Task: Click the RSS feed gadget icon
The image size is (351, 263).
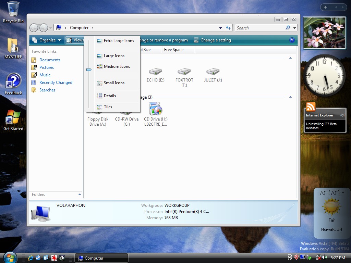Action: click(311, 107)
